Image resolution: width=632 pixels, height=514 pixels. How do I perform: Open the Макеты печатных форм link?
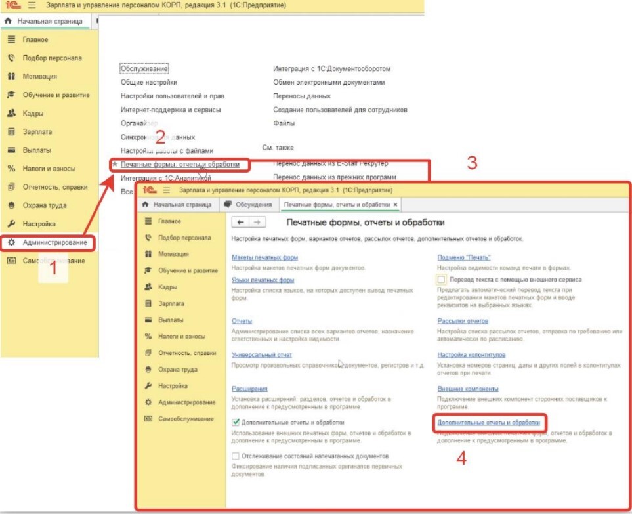[264, 258]
